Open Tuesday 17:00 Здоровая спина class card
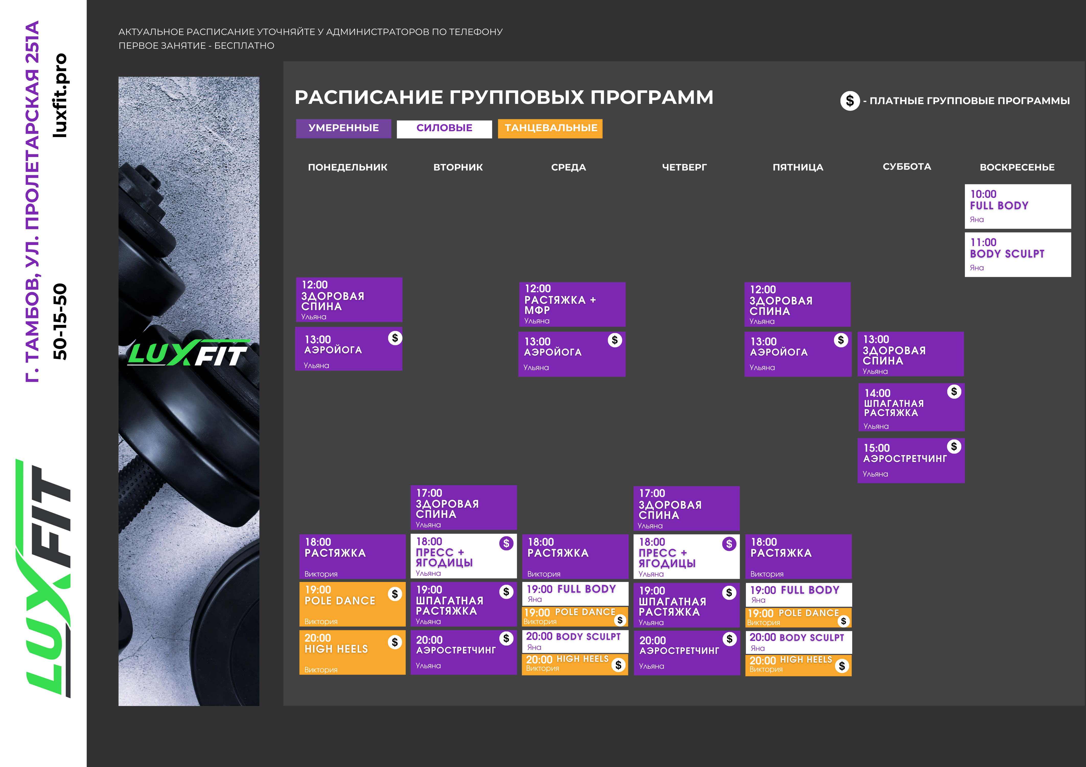Viewport: 1086px width, 767px height. [x=464, y=508]
